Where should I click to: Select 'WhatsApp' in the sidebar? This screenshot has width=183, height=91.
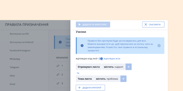click(x=15, y=59)
